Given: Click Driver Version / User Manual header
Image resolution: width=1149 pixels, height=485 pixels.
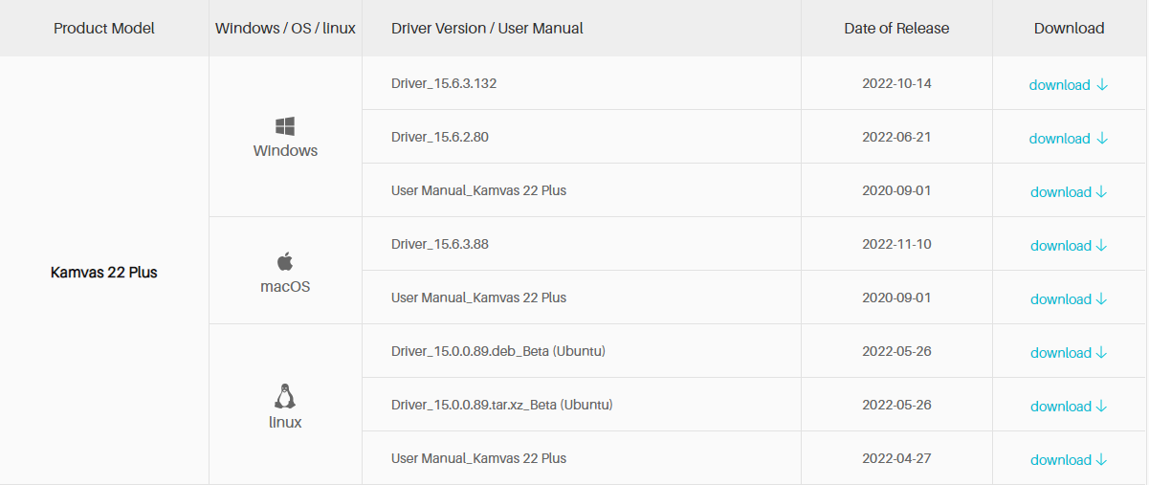Looking at the screenshot, I should coord(487,29).
